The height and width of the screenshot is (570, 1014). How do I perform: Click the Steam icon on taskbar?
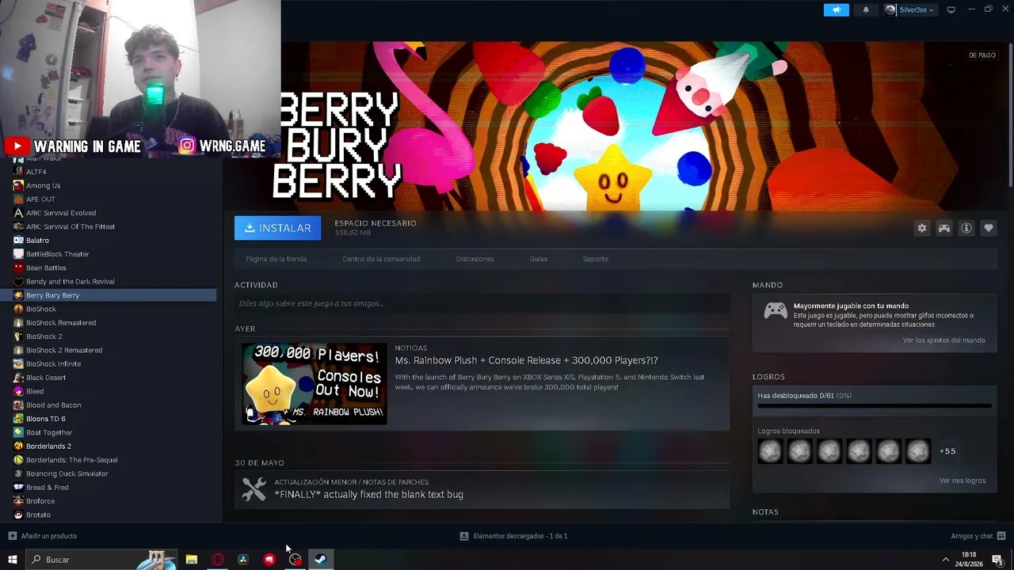321,560
